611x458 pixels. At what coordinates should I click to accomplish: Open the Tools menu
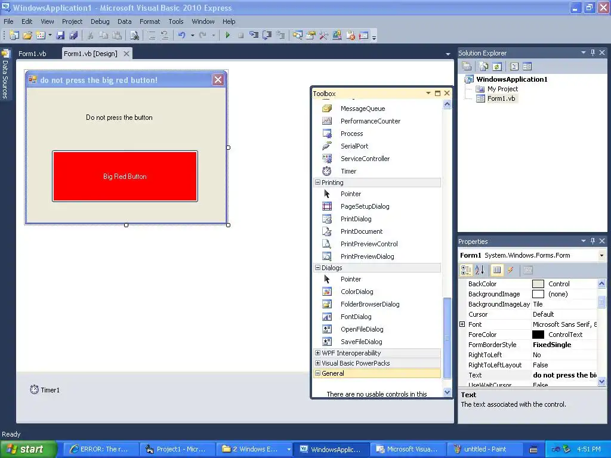[x=176, y=21]
